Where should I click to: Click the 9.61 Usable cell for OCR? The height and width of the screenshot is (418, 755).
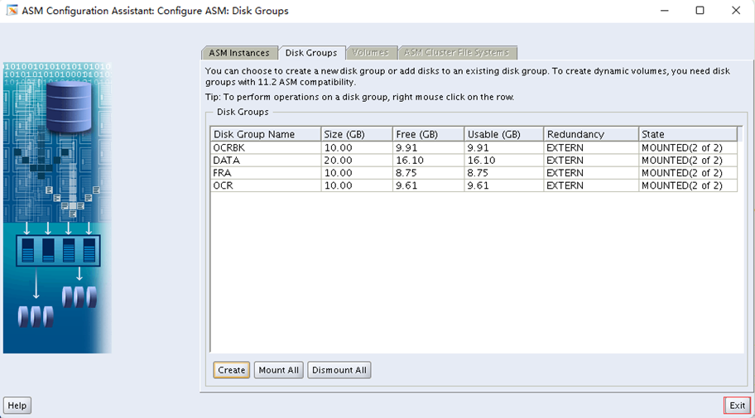[x=503, y=185]
